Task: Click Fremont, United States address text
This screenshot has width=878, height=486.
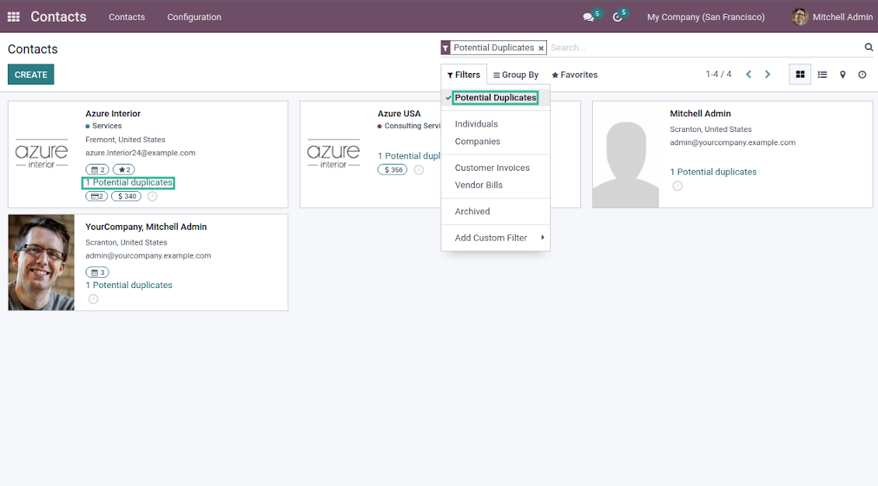Action: pos(125,140)
